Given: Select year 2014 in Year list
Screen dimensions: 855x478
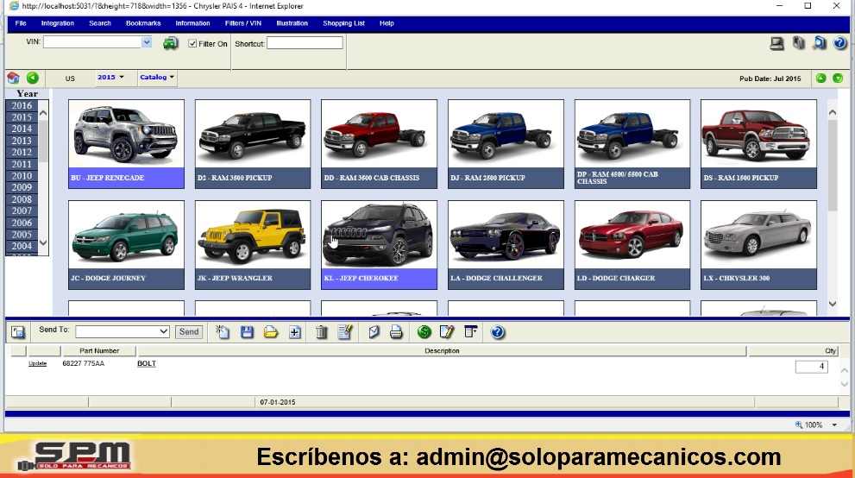Looking at the screenshot, I should pyautogui.click(x=22, y=129).
